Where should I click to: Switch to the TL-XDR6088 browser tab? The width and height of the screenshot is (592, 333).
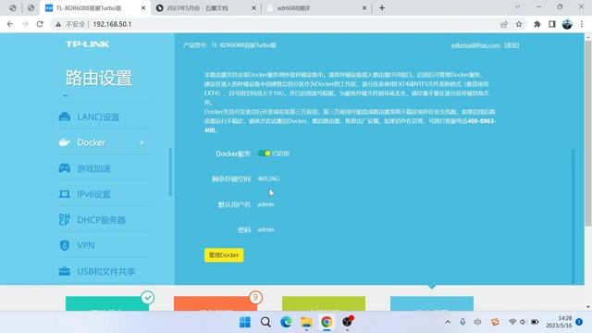coord(95,8)
